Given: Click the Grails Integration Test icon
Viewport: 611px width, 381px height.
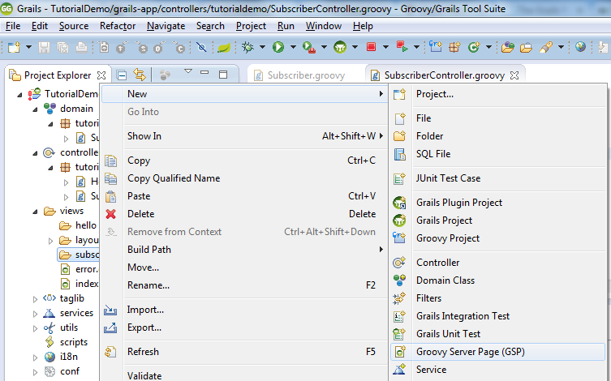Looking at the screenshot, I should click(x=399, y=316).
